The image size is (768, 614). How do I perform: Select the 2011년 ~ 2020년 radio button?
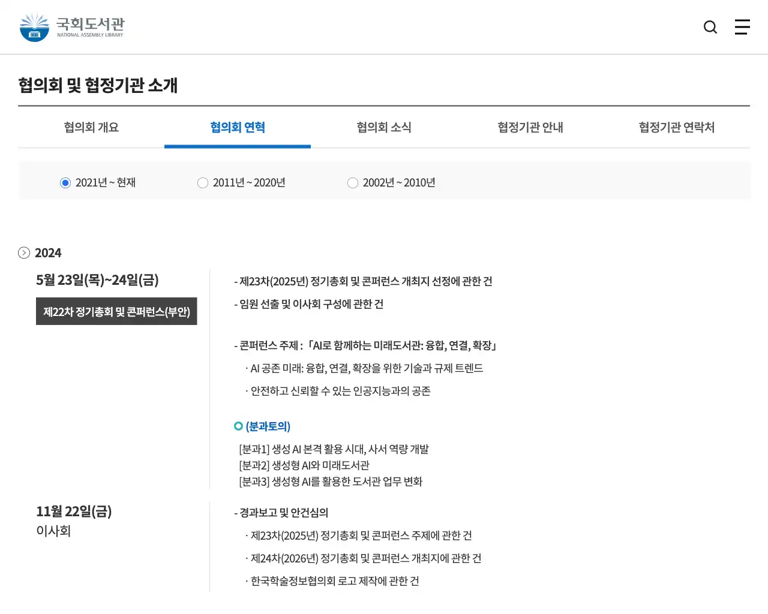(203, 183)
